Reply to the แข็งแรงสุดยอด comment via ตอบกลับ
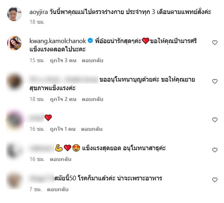Viewport: 224px width, 203px height. 60,159
